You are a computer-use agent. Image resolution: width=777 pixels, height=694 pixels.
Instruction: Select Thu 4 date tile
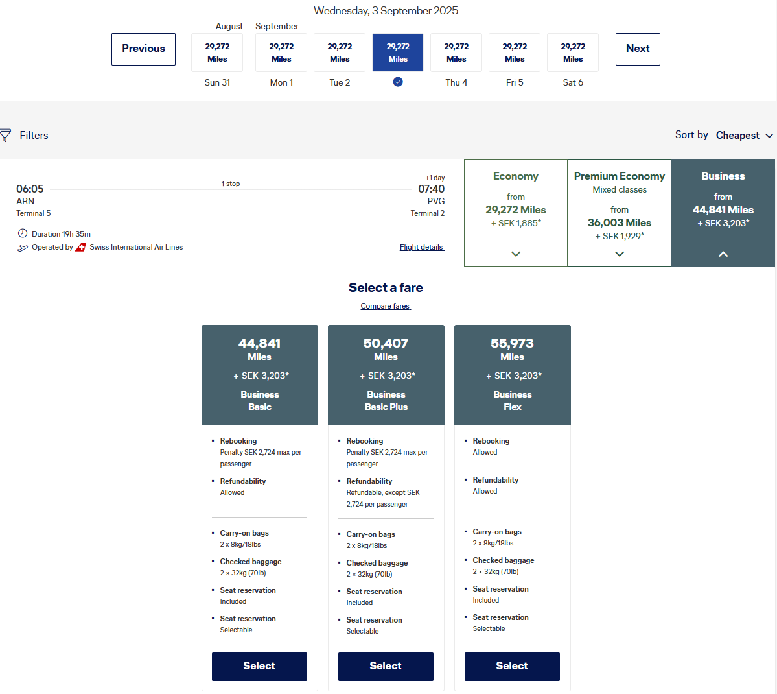pyautogui.click(x=456, y=53)
